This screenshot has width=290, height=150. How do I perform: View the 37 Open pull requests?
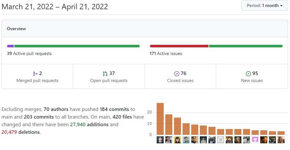pyautogui.click(x=109, y=77)
